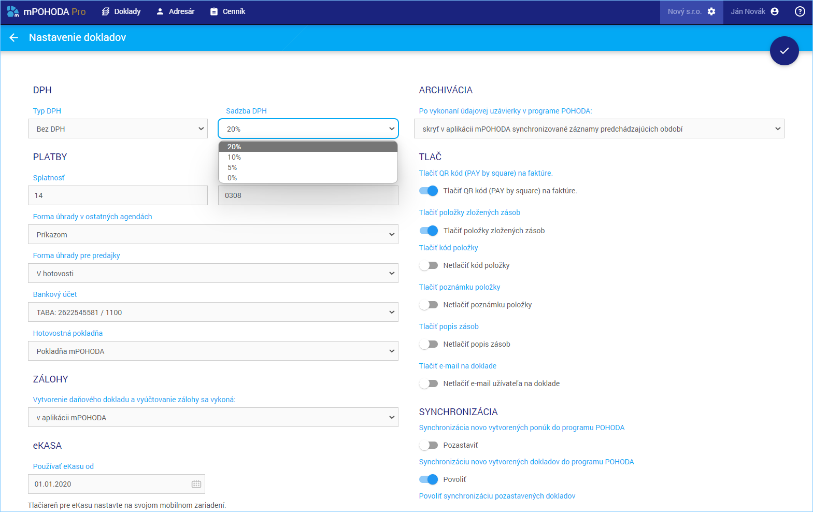
Task: Open the Cenník menu
Action: click(228, 11)
